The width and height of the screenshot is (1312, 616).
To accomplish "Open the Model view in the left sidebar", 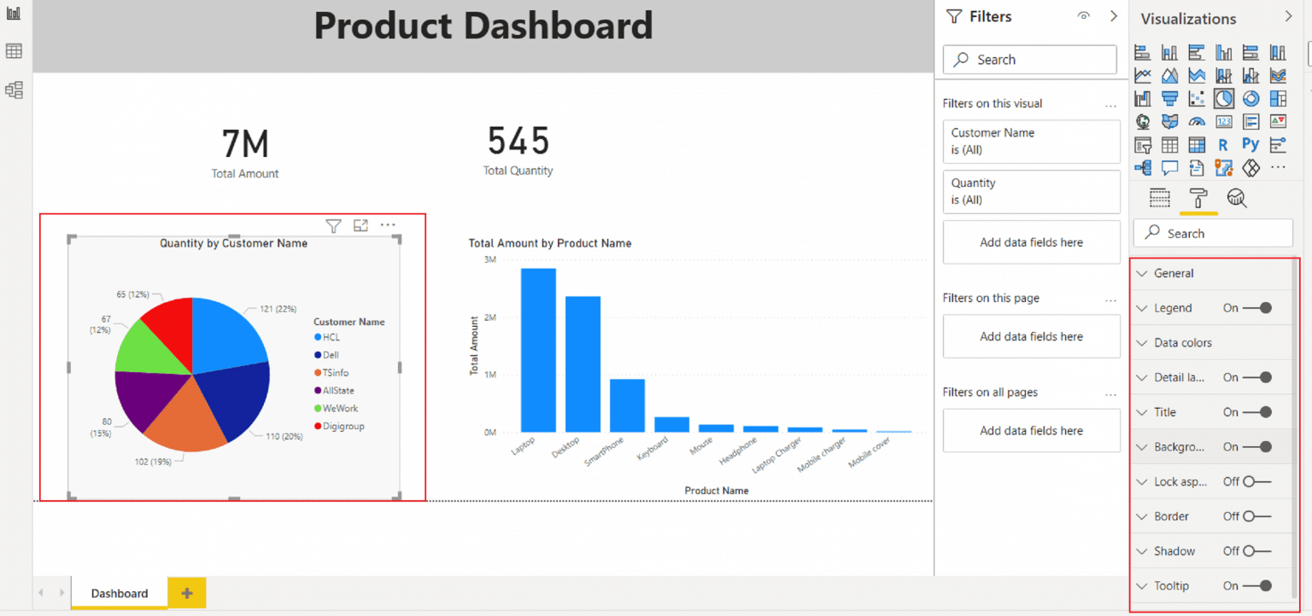I will [14, 90].
